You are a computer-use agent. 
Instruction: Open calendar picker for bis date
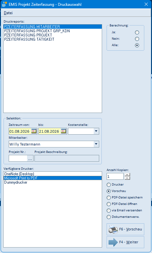(x=64, y=131)
